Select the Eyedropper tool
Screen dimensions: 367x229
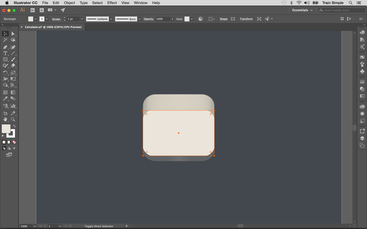pyautogui.click(x=5, y=98)
